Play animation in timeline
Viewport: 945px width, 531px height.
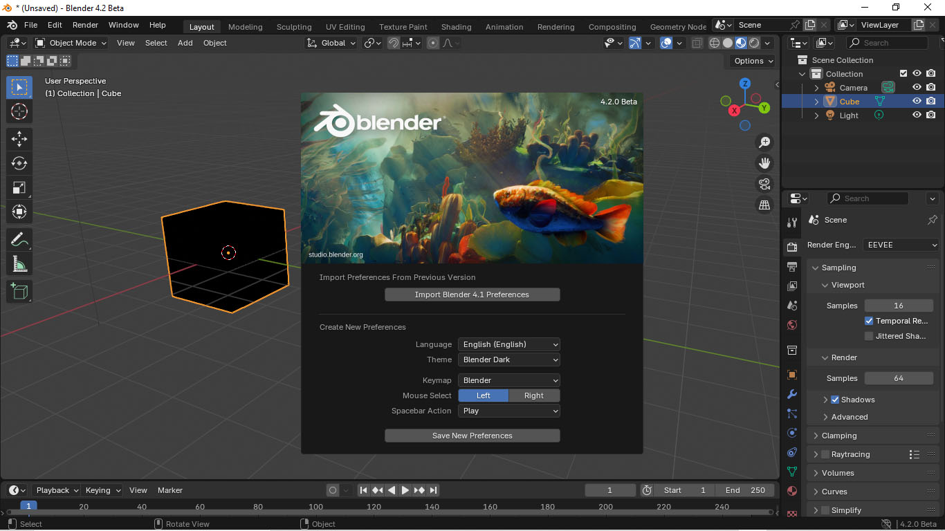[x=405, y=490]
